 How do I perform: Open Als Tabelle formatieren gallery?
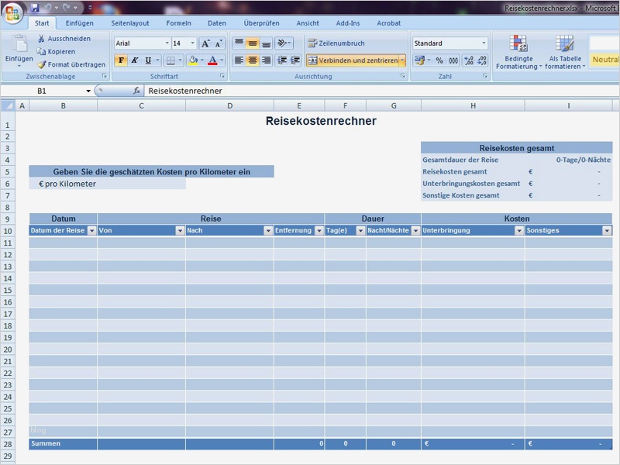(x=565, y=52)
